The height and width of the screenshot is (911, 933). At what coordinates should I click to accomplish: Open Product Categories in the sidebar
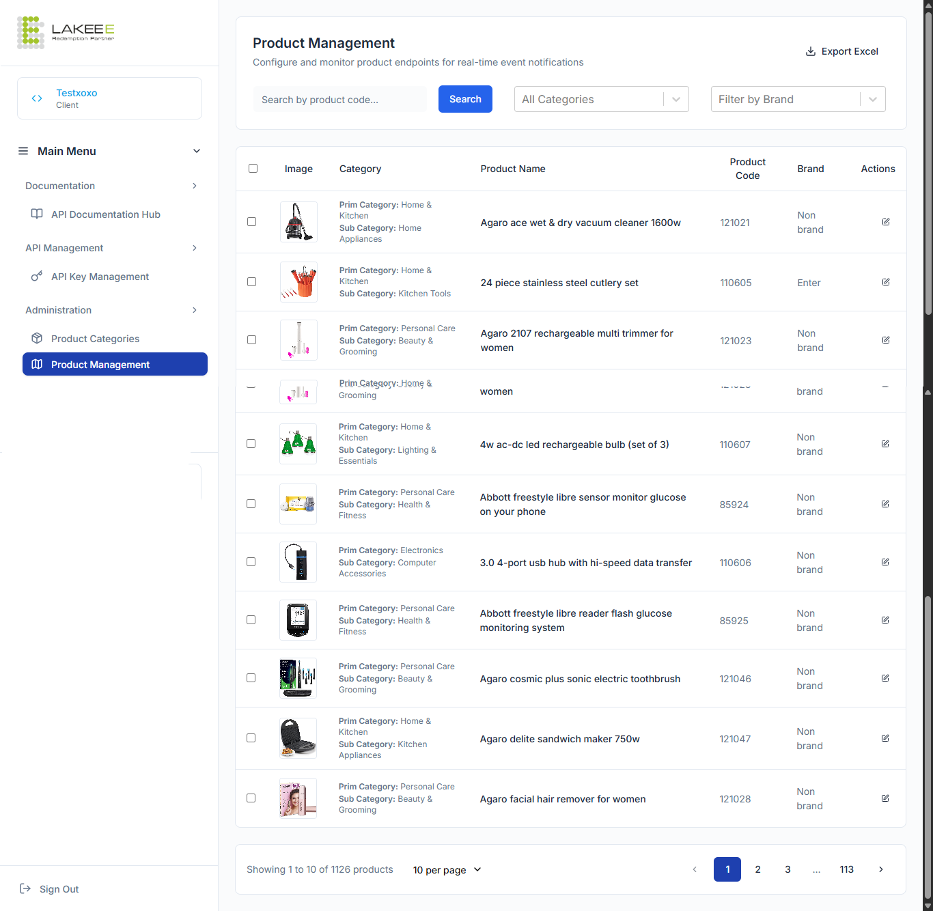pos(95,339)
